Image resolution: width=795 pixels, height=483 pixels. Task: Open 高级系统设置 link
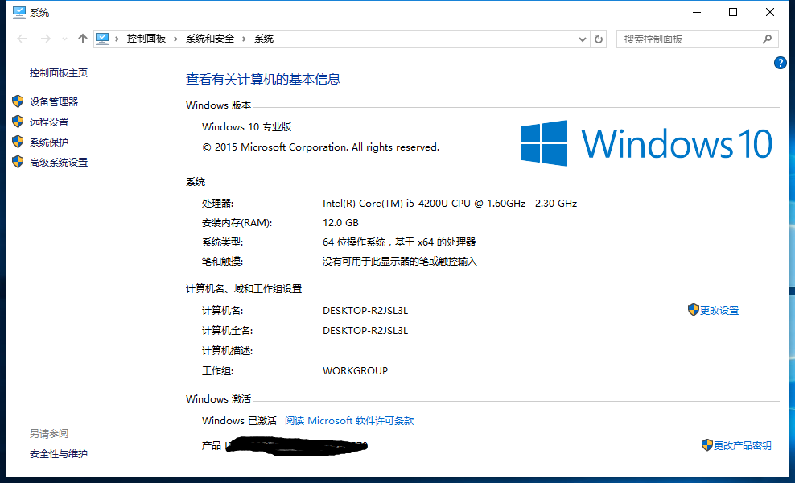click(x=59, y=163)
